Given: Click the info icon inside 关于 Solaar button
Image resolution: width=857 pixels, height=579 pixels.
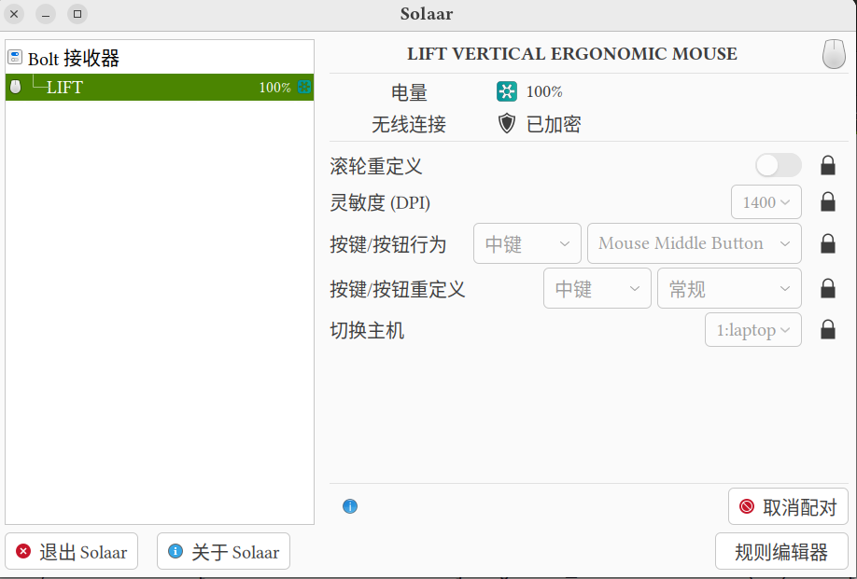Looking at the screenshot, I should point(175,551).
